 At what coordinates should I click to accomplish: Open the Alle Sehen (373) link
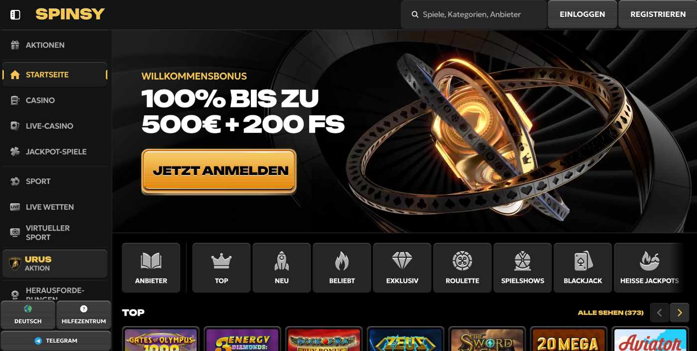[610, 313]
